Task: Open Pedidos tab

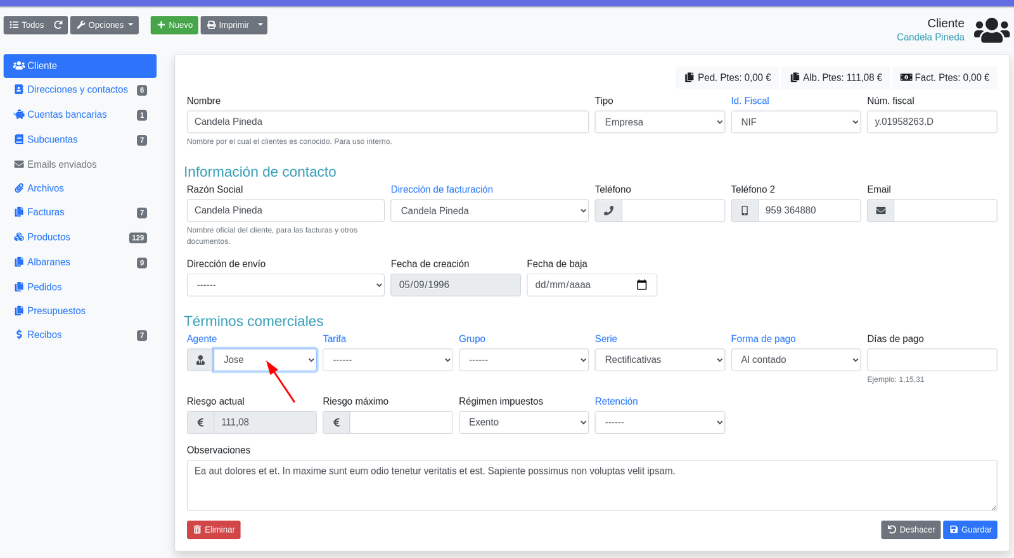Action: click(x=80, y=287)
